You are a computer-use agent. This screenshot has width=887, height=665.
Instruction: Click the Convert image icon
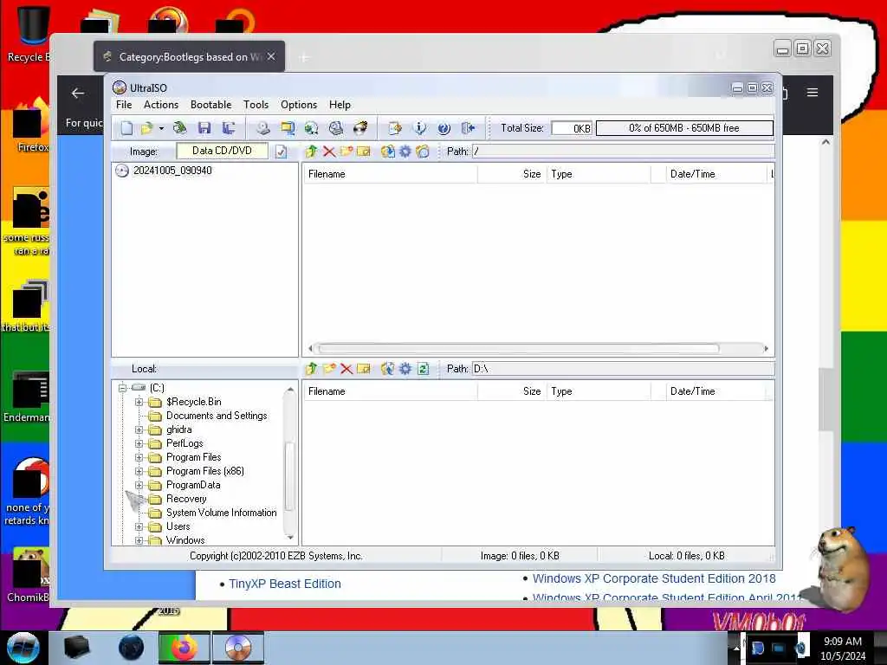click(x=312, y=128)
